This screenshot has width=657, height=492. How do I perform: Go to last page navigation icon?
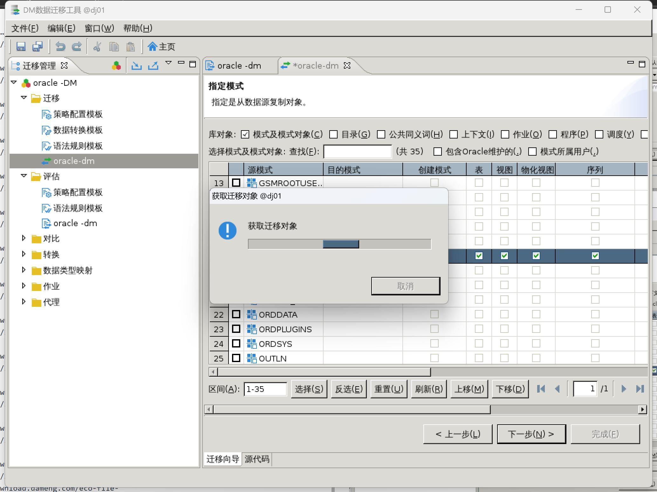(640, 389)
